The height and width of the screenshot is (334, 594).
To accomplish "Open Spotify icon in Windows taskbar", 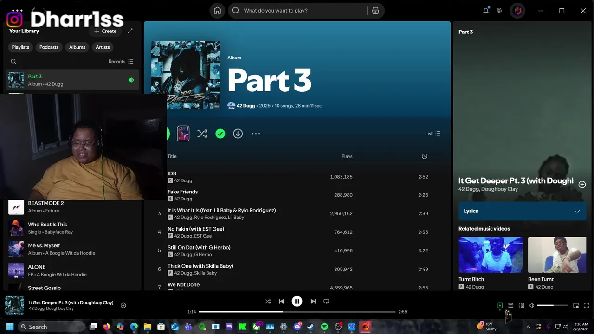I will 324,327.
